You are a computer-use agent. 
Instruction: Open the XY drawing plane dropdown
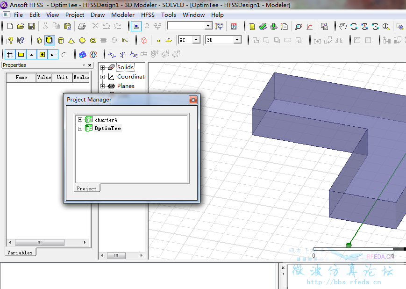[x=196, y=40]
